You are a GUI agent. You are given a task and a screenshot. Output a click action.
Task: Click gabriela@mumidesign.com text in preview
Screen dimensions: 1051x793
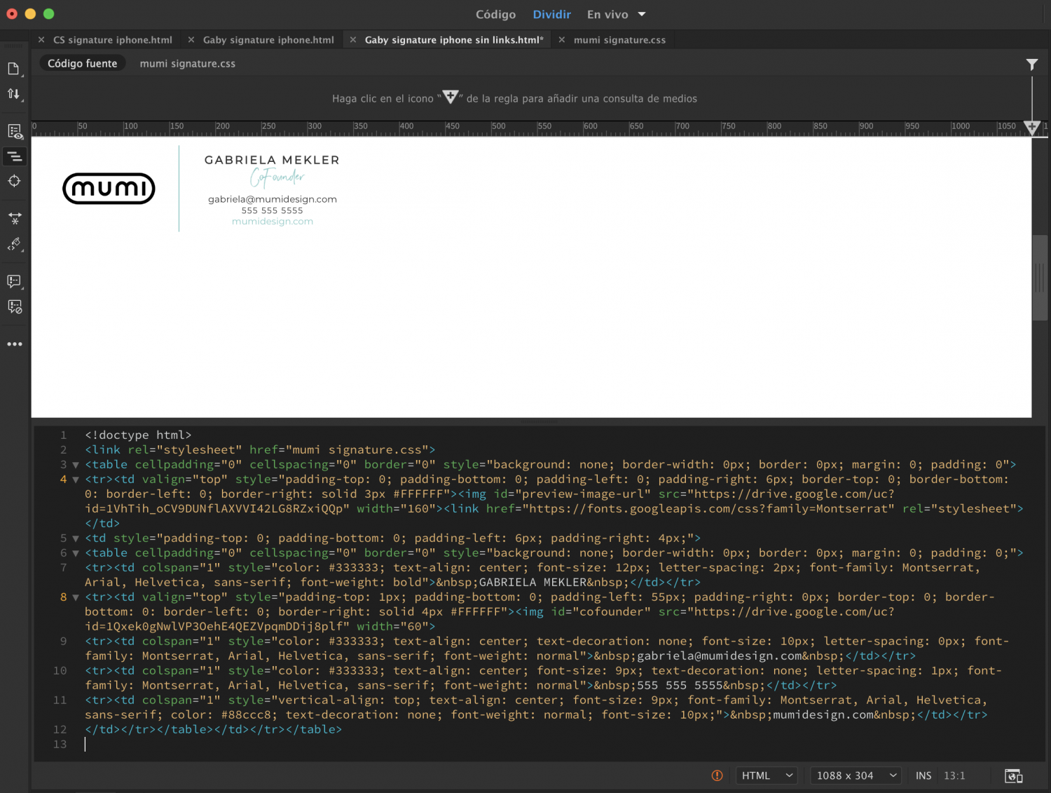pos(273,199)
